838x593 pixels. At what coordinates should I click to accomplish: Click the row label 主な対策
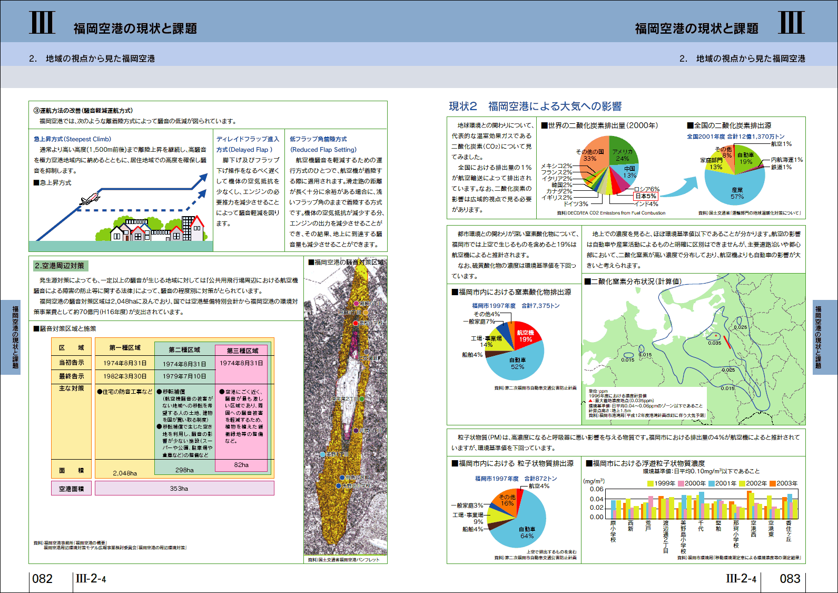coord(72,388)
